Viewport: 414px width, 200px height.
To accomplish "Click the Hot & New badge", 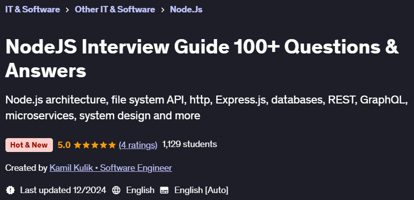I will click(29, 145).
